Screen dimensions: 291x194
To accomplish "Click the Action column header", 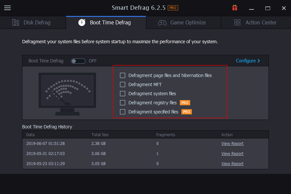I will [x=227, y=135].
